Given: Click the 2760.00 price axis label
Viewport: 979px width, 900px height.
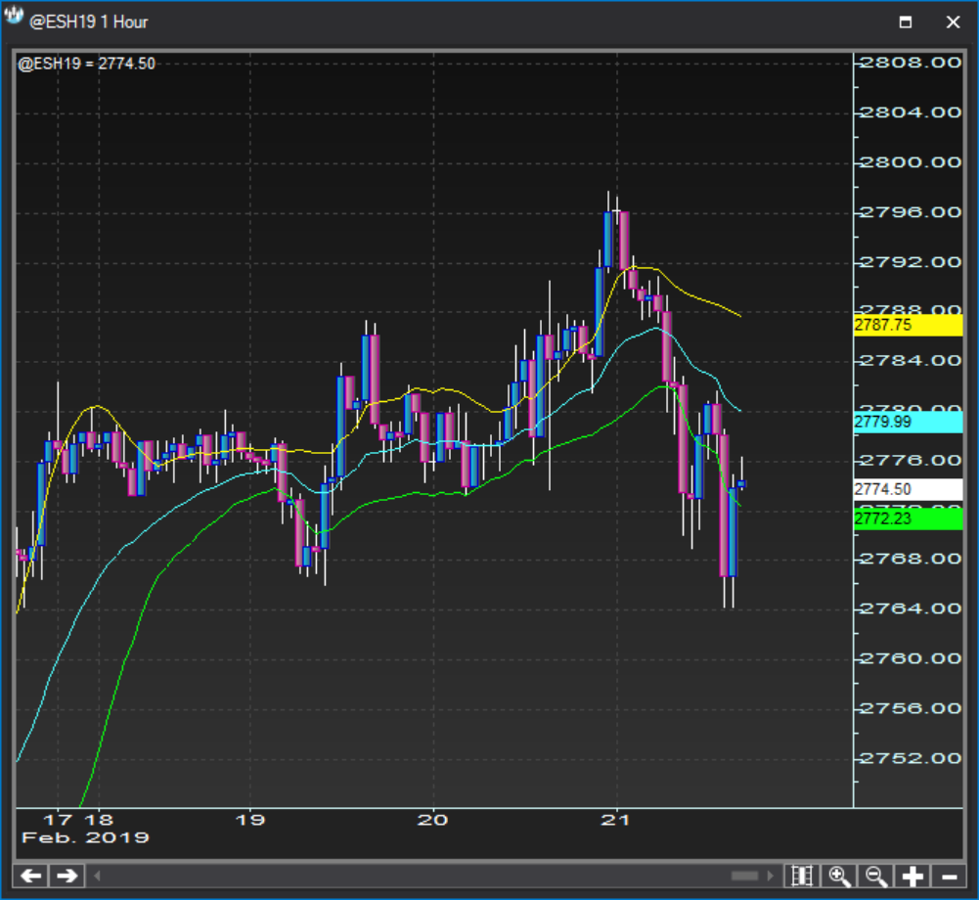Looking at the screenshot, I should [911, 658].
